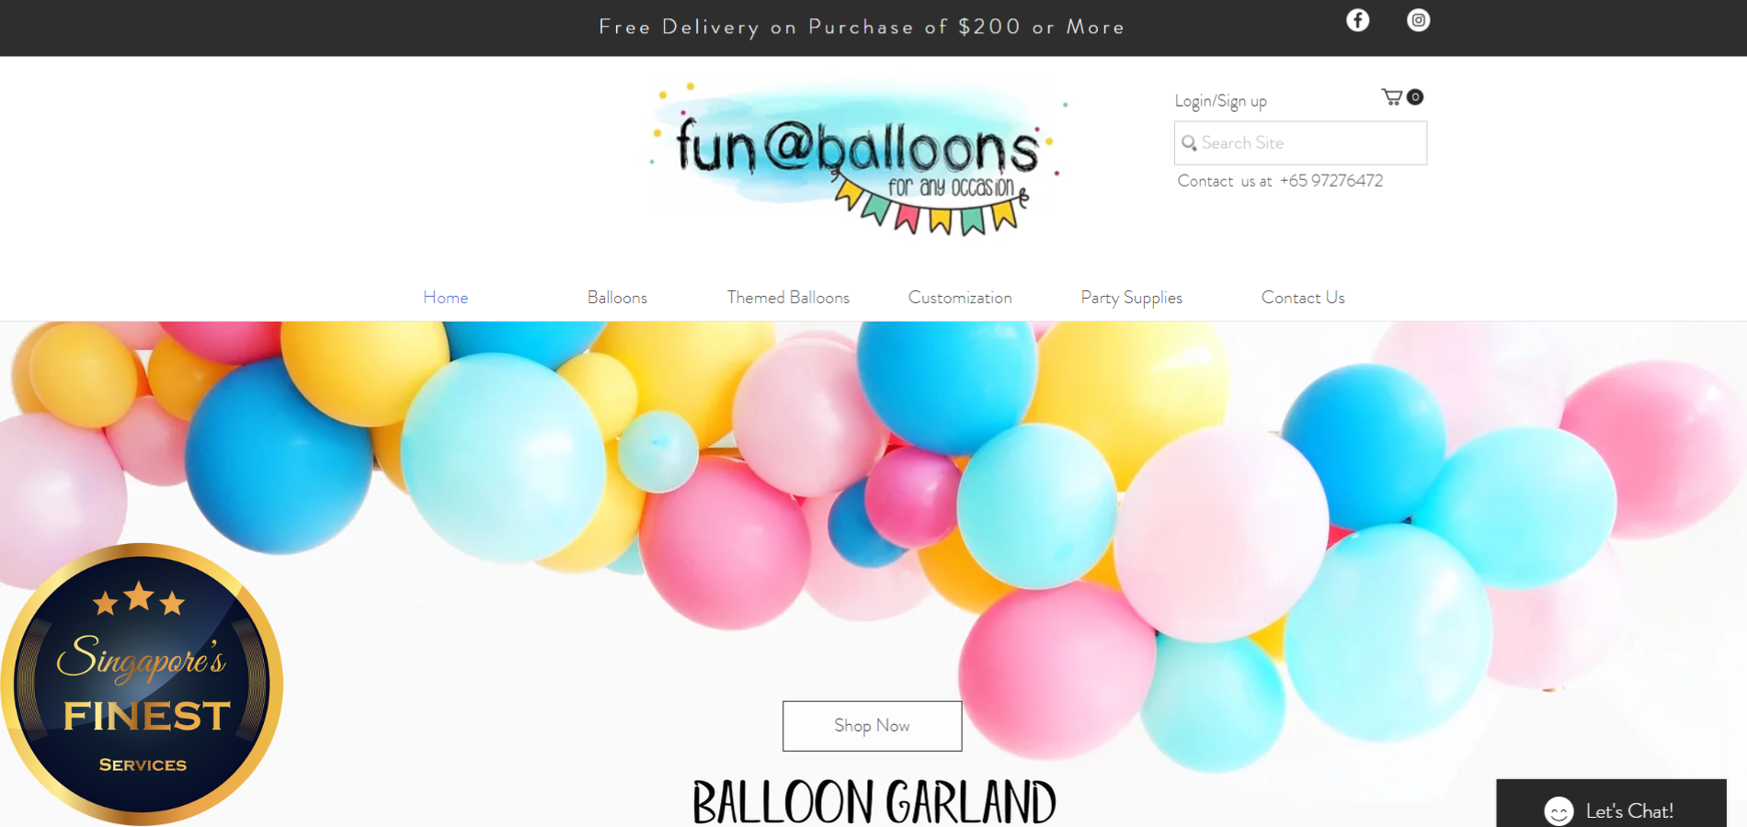Viewport: 1747px width, 827px height.
Task: Click the chat smiley face icon
Action: (x=1559, y=811)
